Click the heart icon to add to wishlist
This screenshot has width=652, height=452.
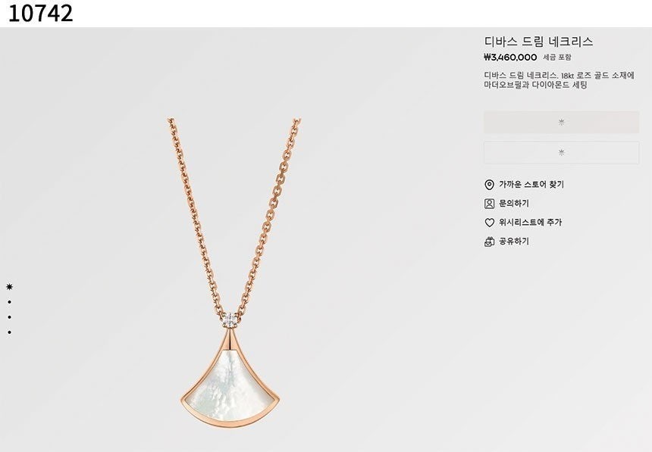tap(490, 223)
